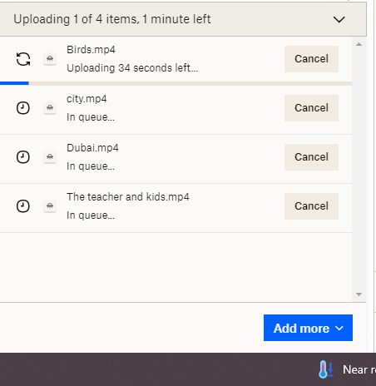
Task: Click the Birds.mp4 upload progress bar
Action: [176, 83]
